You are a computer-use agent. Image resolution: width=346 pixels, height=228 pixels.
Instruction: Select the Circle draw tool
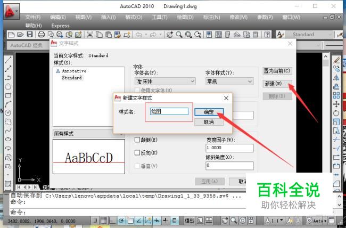point(8,113)
